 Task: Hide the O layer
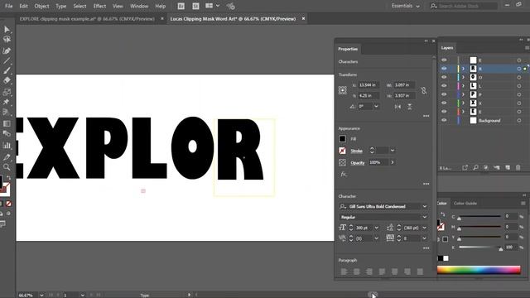coord(444,77)
